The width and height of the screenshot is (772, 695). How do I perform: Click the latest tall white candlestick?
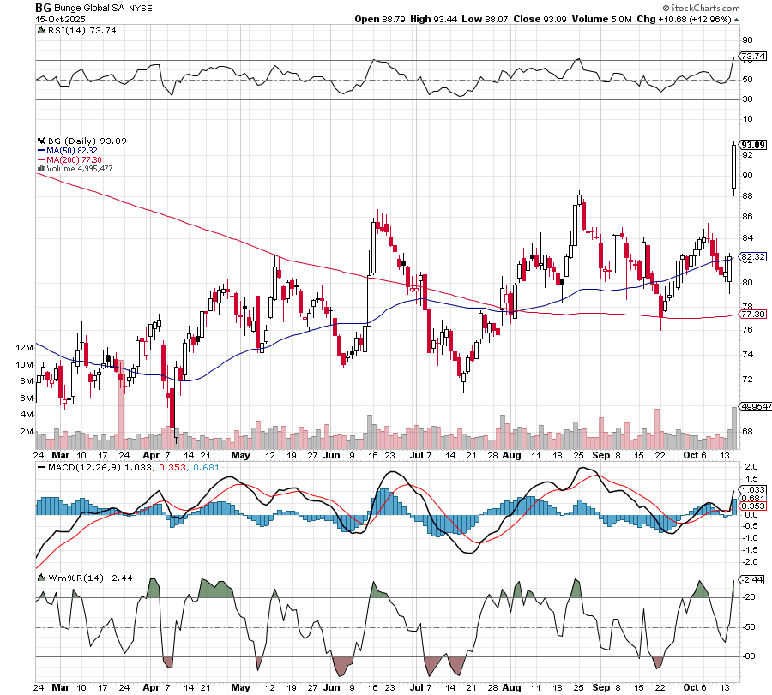pos(734,165)
